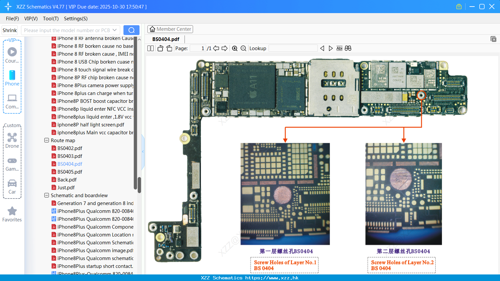Open BS0402.pdf in the tree
This screenshot has height=281, width=500.
coord(70,148)
